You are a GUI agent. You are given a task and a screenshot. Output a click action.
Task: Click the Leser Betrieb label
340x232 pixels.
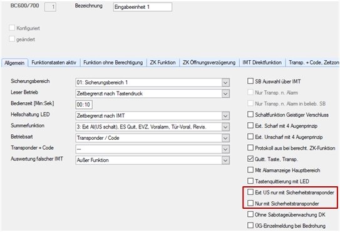click(x=24, y=92)
